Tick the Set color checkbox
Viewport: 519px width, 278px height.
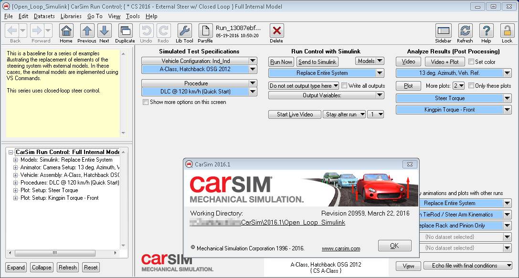(471, 62)
